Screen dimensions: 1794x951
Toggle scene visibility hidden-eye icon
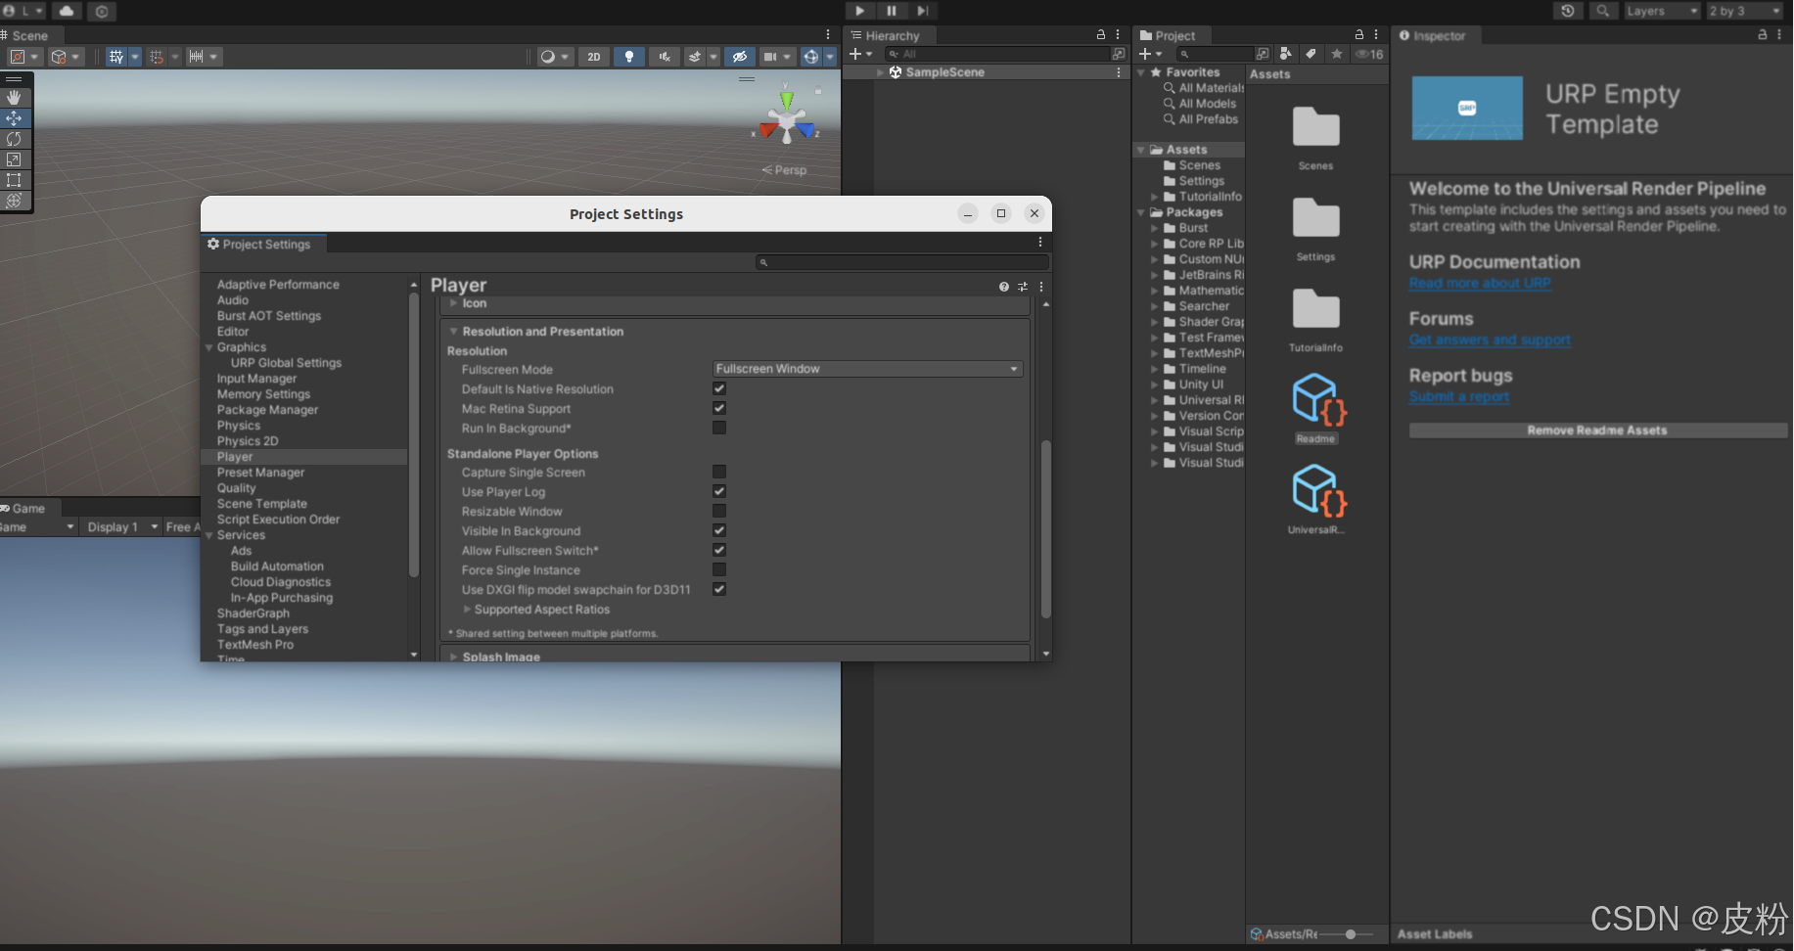(x=740, y=57)
